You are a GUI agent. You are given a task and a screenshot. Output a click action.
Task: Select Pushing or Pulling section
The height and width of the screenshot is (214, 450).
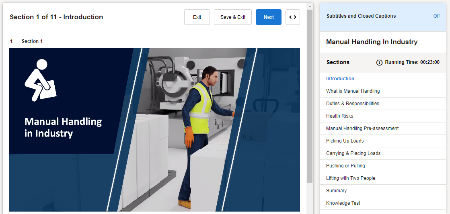pos(345,166)
